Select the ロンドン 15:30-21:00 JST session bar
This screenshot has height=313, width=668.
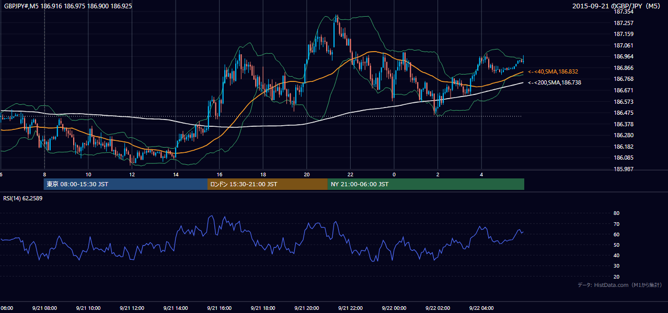point(268,184)
